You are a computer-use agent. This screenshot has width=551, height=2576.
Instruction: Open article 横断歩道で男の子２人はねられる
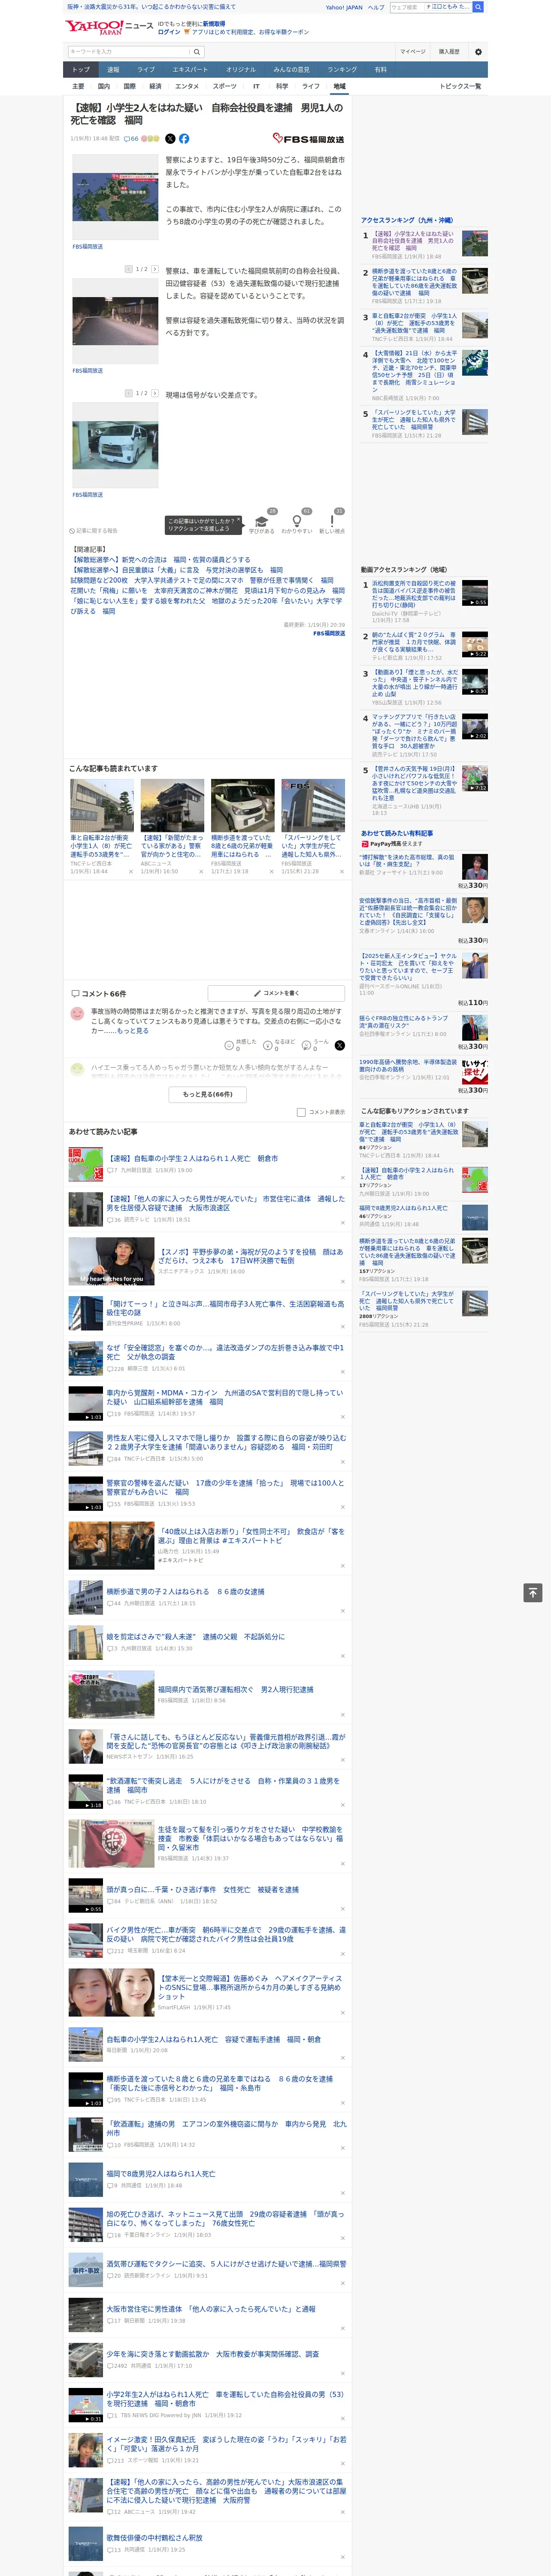(x=186, y=1591)
